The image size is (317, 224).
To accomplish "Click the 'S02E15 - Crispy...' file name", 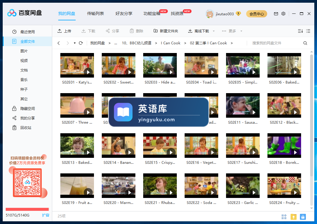I will [160, 163].
